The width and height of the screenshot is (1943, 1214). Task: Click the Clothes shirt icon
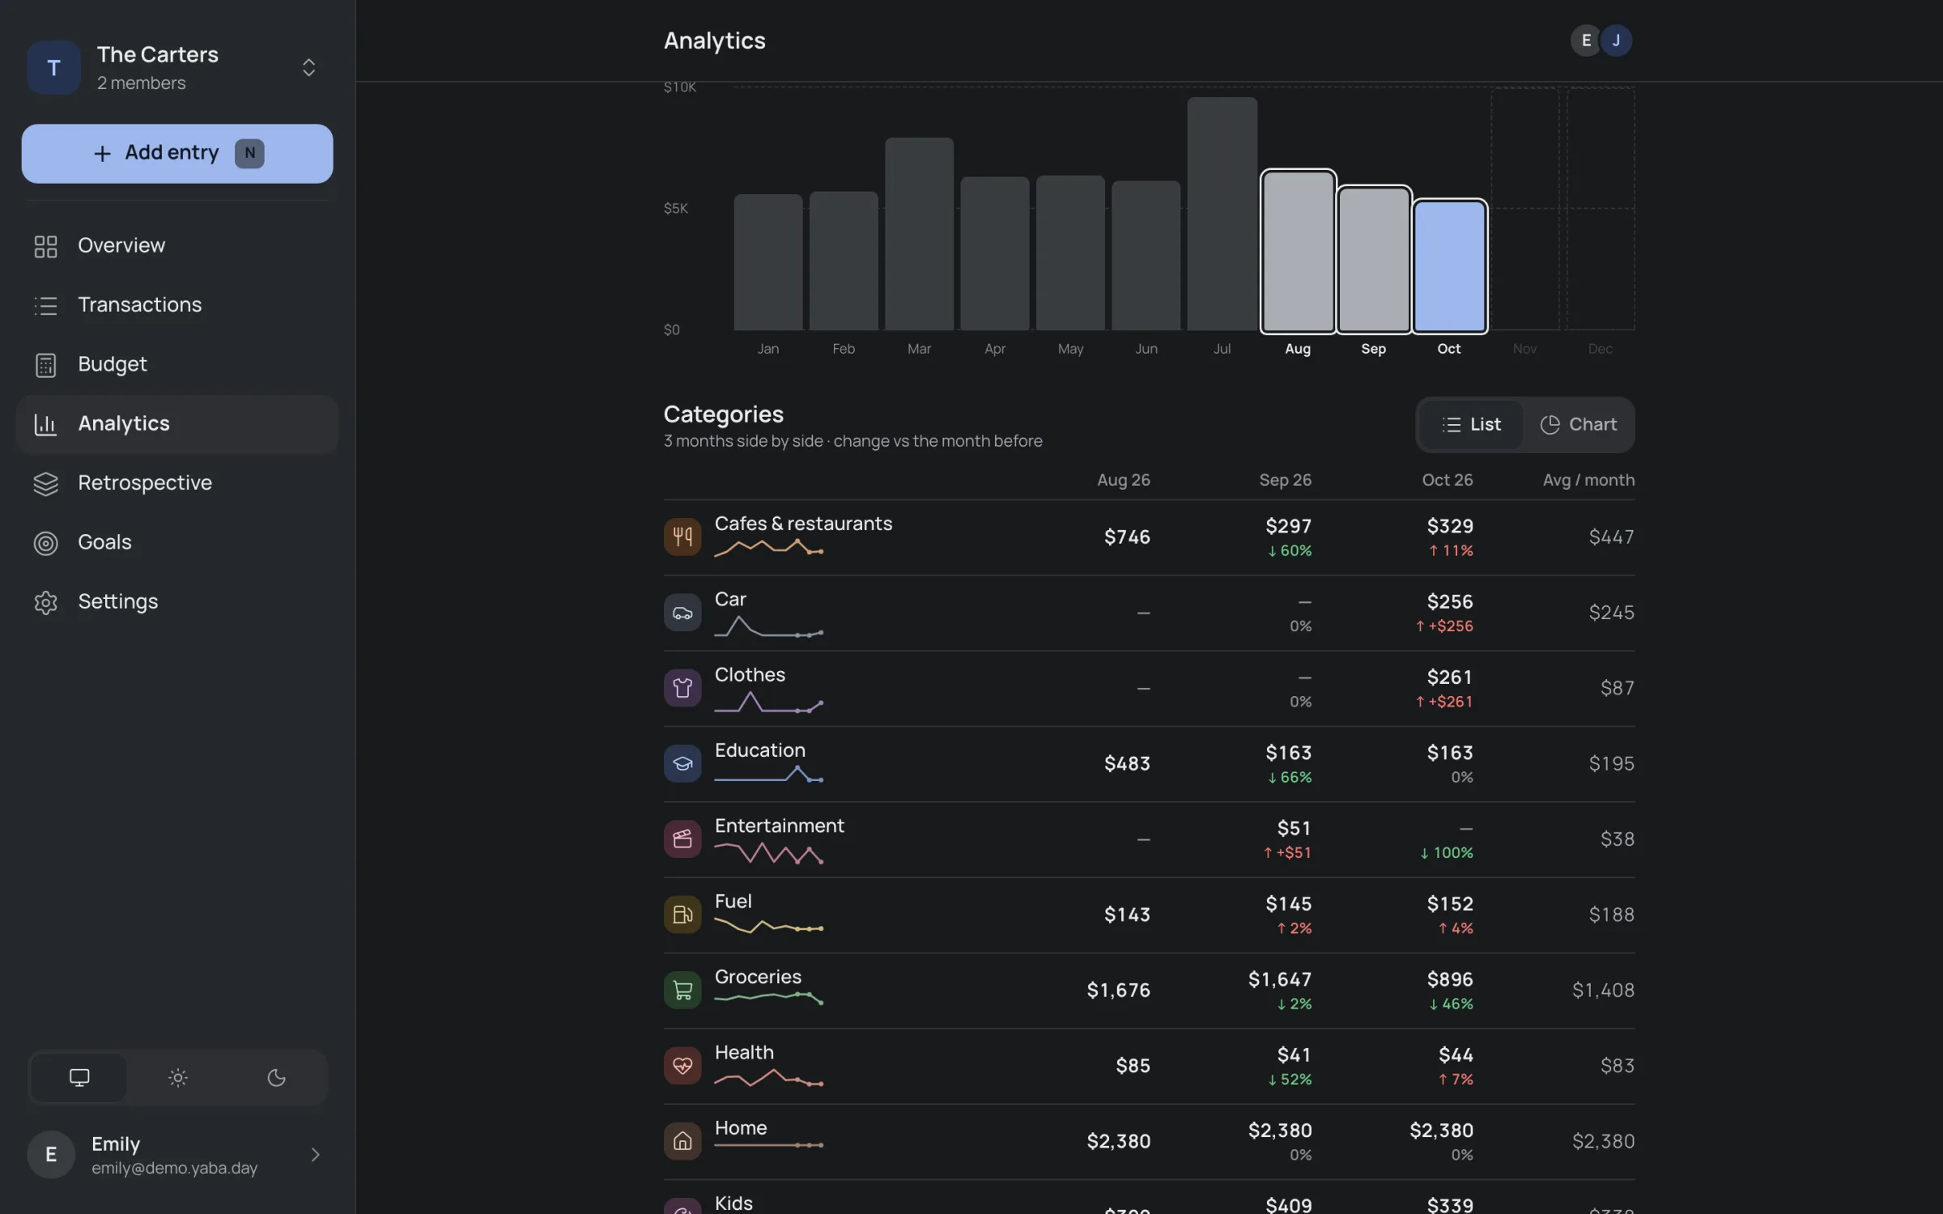(x=682, y=688)
